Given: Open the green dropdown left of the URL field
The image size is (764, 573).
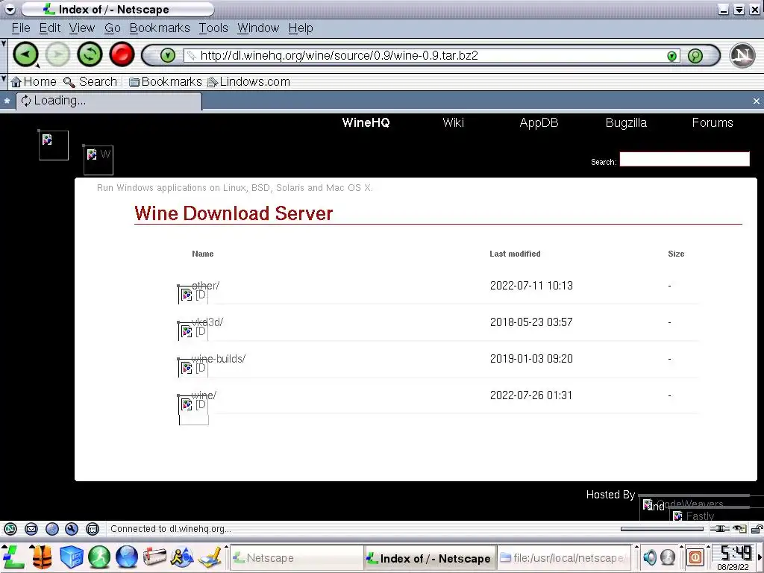Looking at the screenshot, I should [168, 55].
